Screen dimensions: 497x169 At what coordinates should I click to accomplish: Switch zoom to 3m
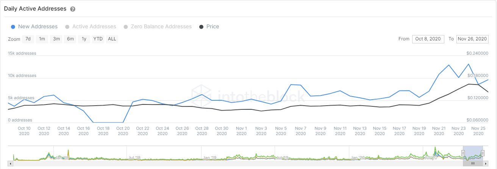pyautogui.click(x=56, y=39)
